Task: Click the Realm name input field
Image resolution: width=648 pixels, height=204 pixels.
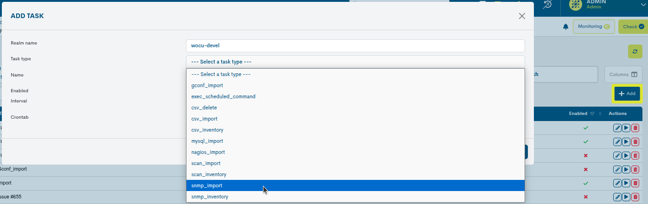Action: (355, 46)
